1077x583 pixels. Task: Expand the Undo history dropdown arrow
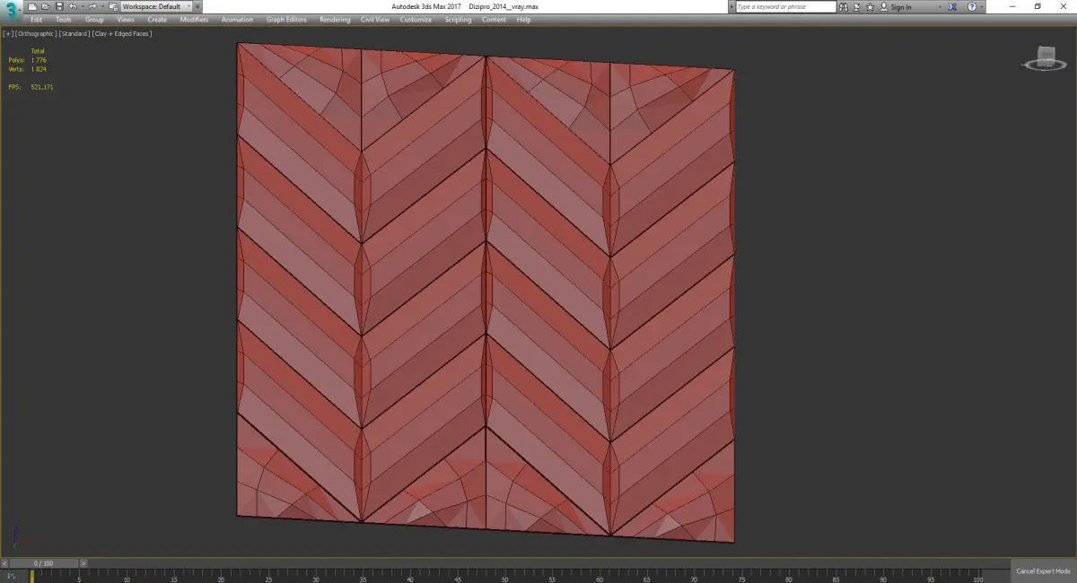pyautogui.click(x=83, y=6)
